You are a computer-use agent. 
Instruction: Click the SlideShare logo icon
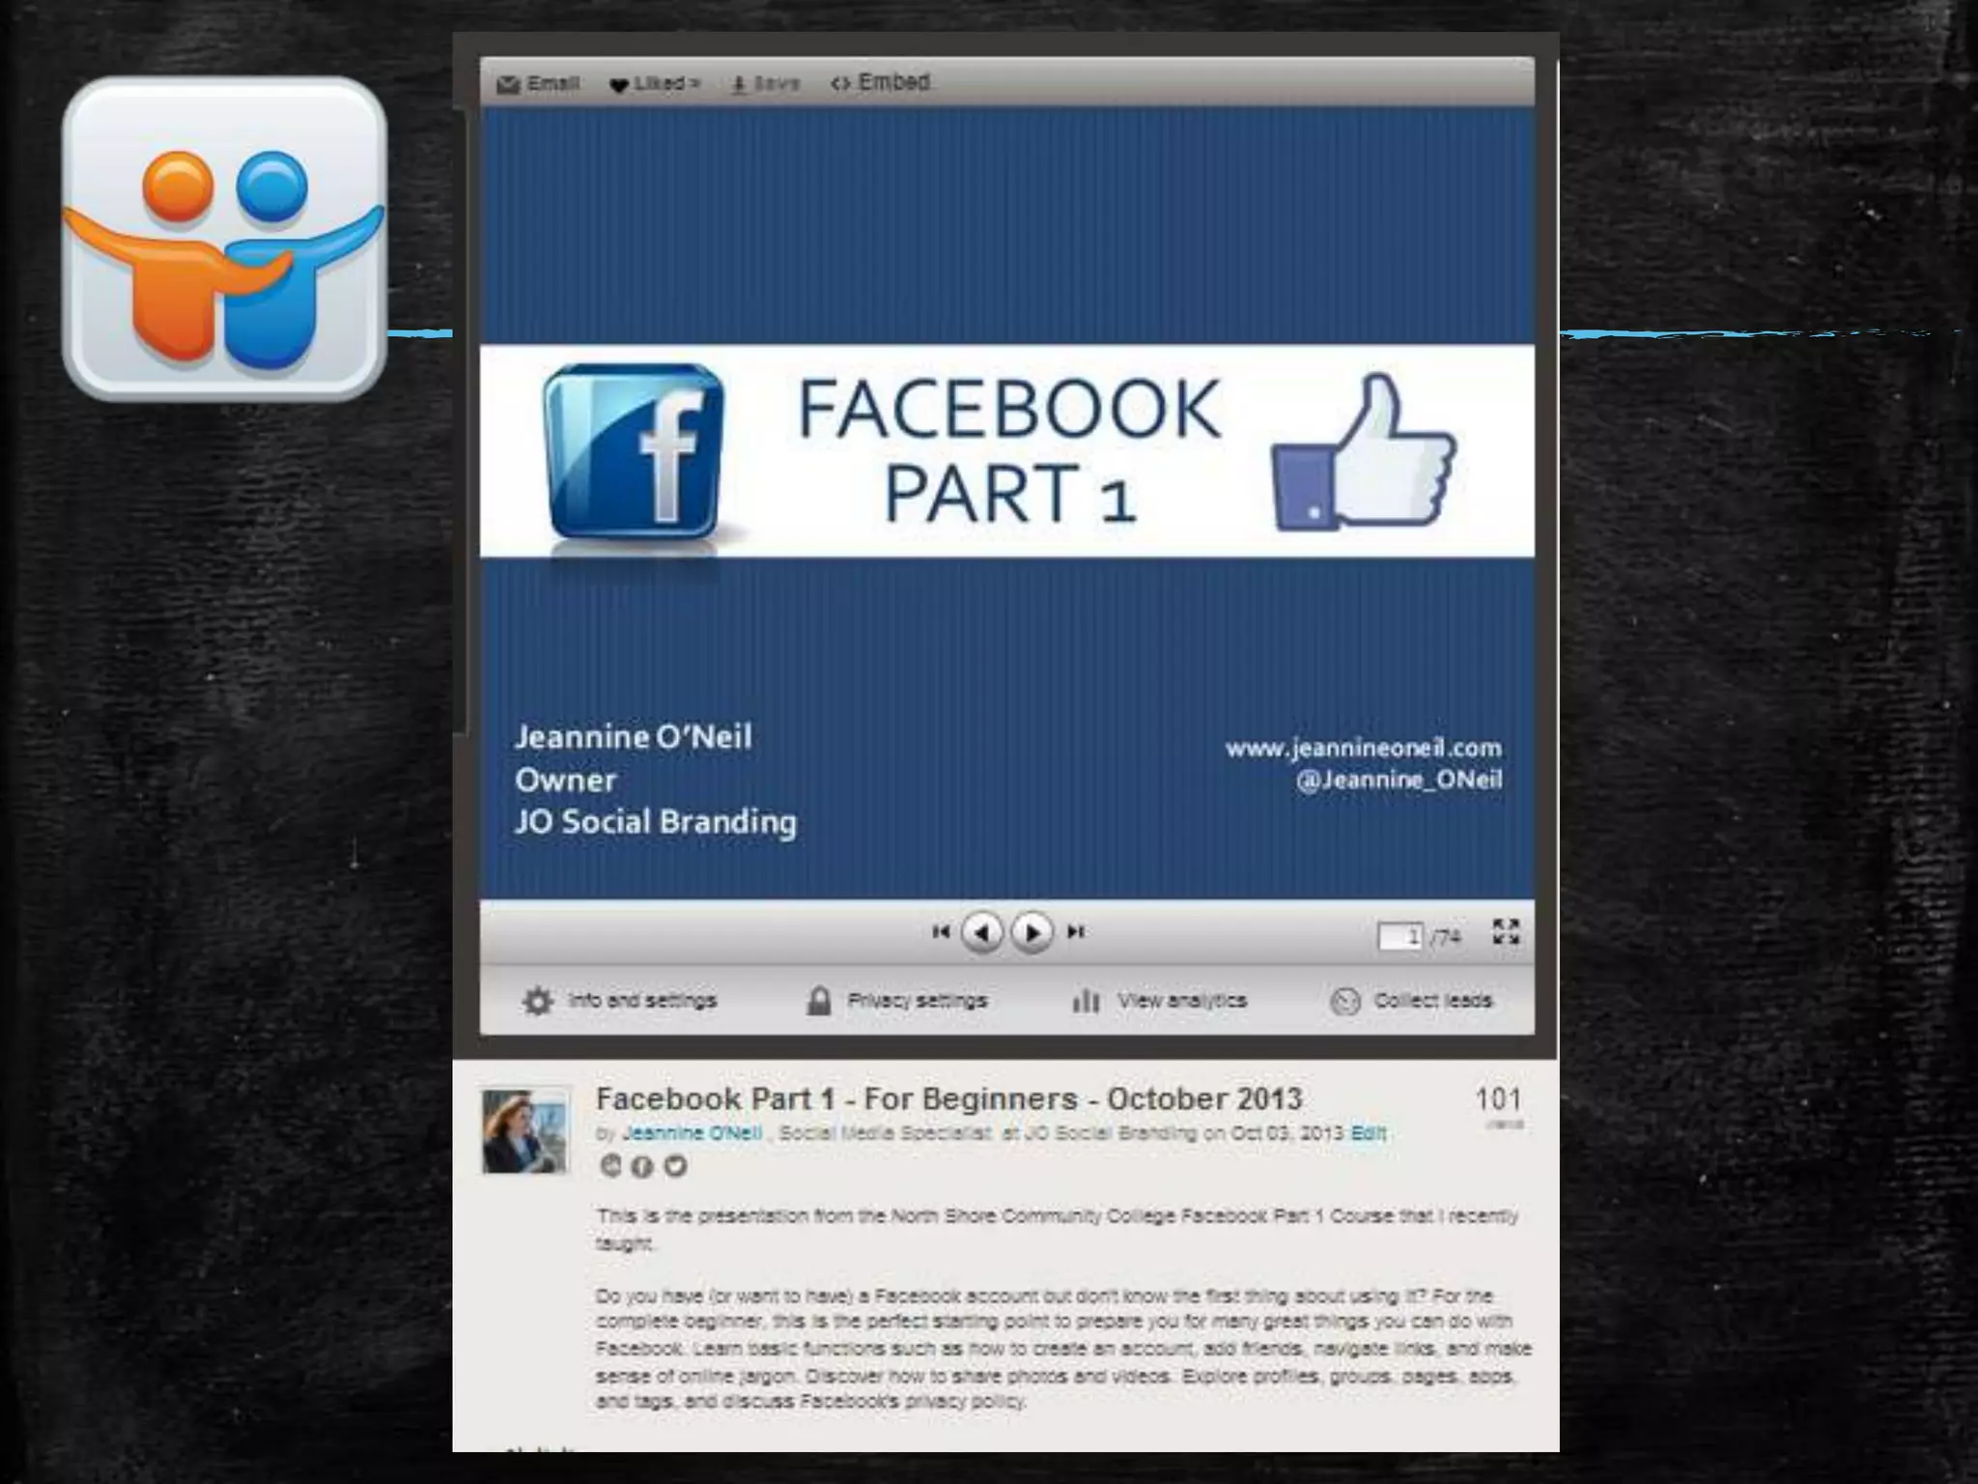[x=224, y=240]
